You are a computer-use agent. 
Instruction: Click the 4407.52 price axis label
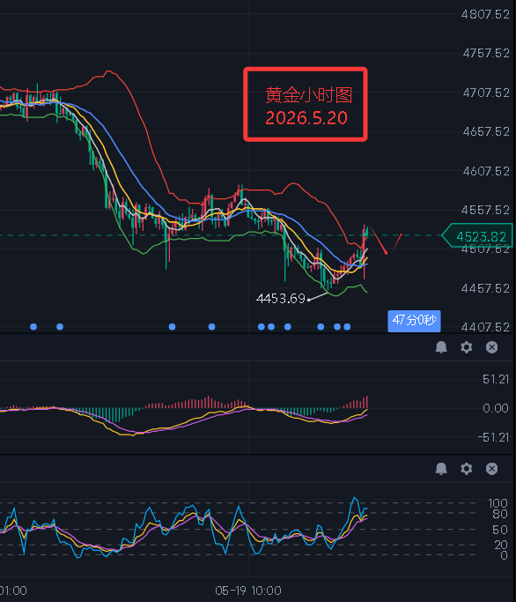[486, 327]
